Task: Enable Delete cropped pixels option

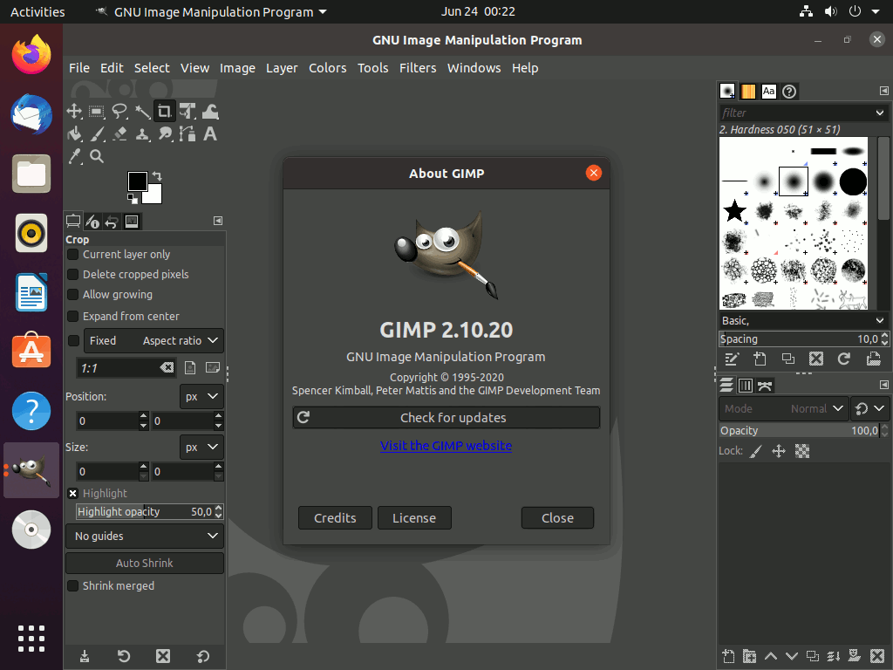Action: (x=73, y=275)
